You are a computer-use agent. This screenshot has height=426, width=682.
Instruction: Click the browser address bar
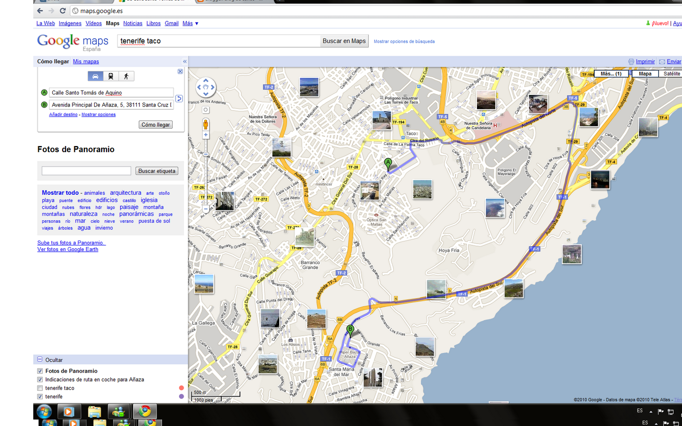click(x=375, y=11)
